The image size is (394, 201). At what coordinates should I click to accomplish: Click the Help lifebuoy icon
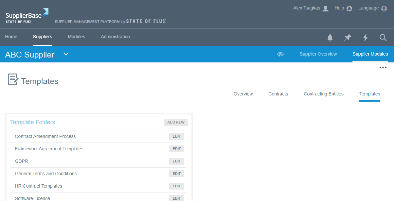349,8
